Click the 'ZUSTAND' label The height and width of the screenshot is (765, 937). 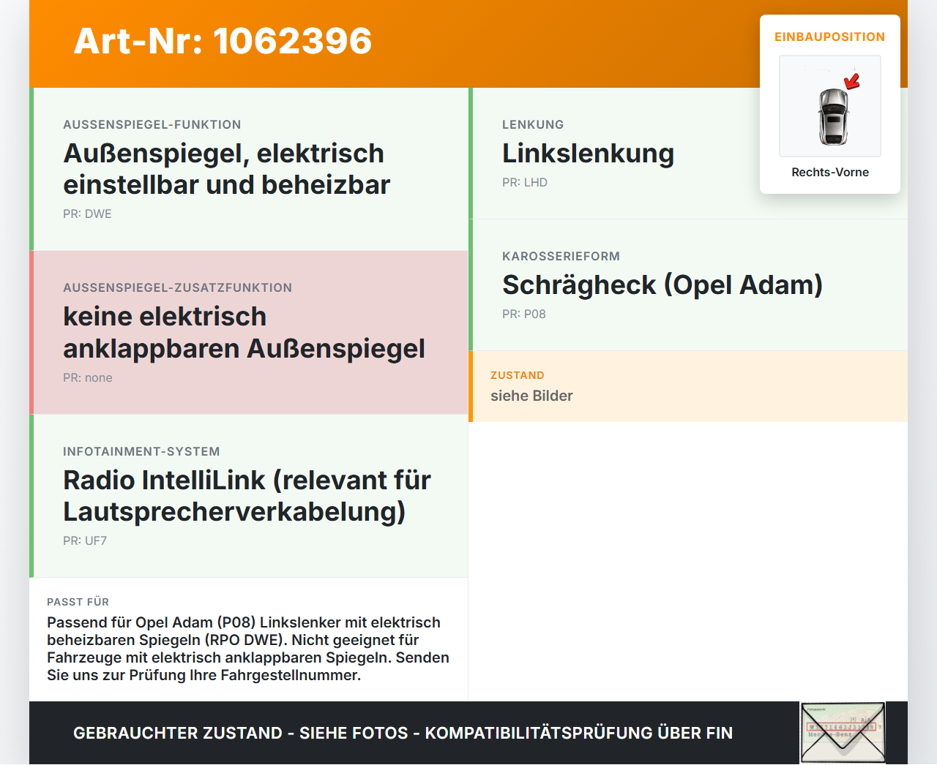(518, 375)
